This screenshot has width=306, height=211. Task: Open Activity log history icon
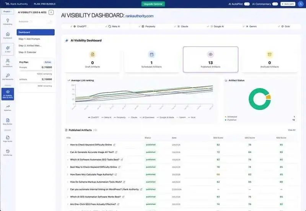[8, 151]
